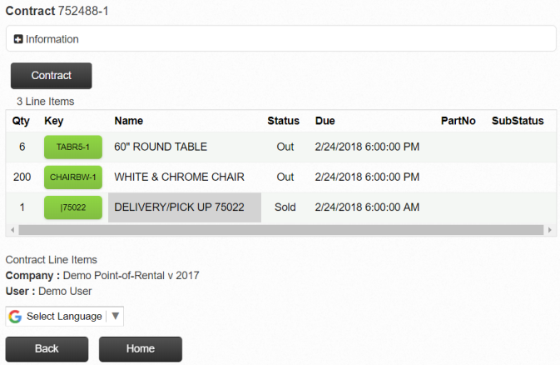560x365 pixels.
Task: Go back with the Back button
Action: (x=47, y=348)
